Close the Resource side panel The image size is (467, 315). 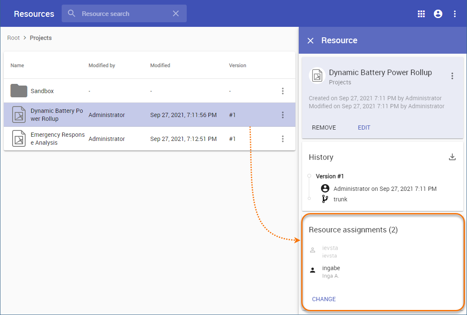(310, 41)
